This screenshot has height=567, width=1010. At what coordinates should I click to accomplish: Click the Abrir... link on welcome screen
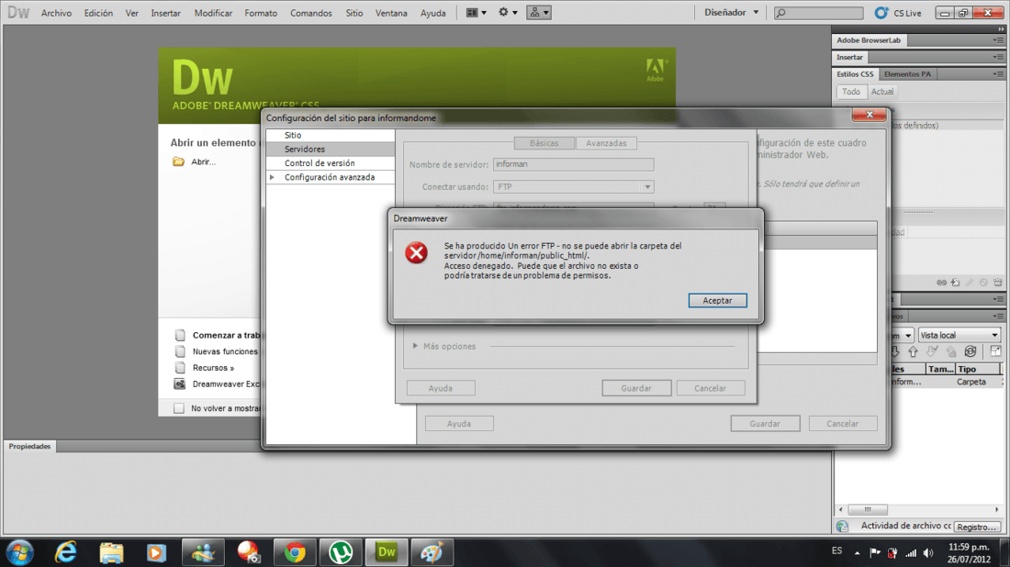[204, 161]
